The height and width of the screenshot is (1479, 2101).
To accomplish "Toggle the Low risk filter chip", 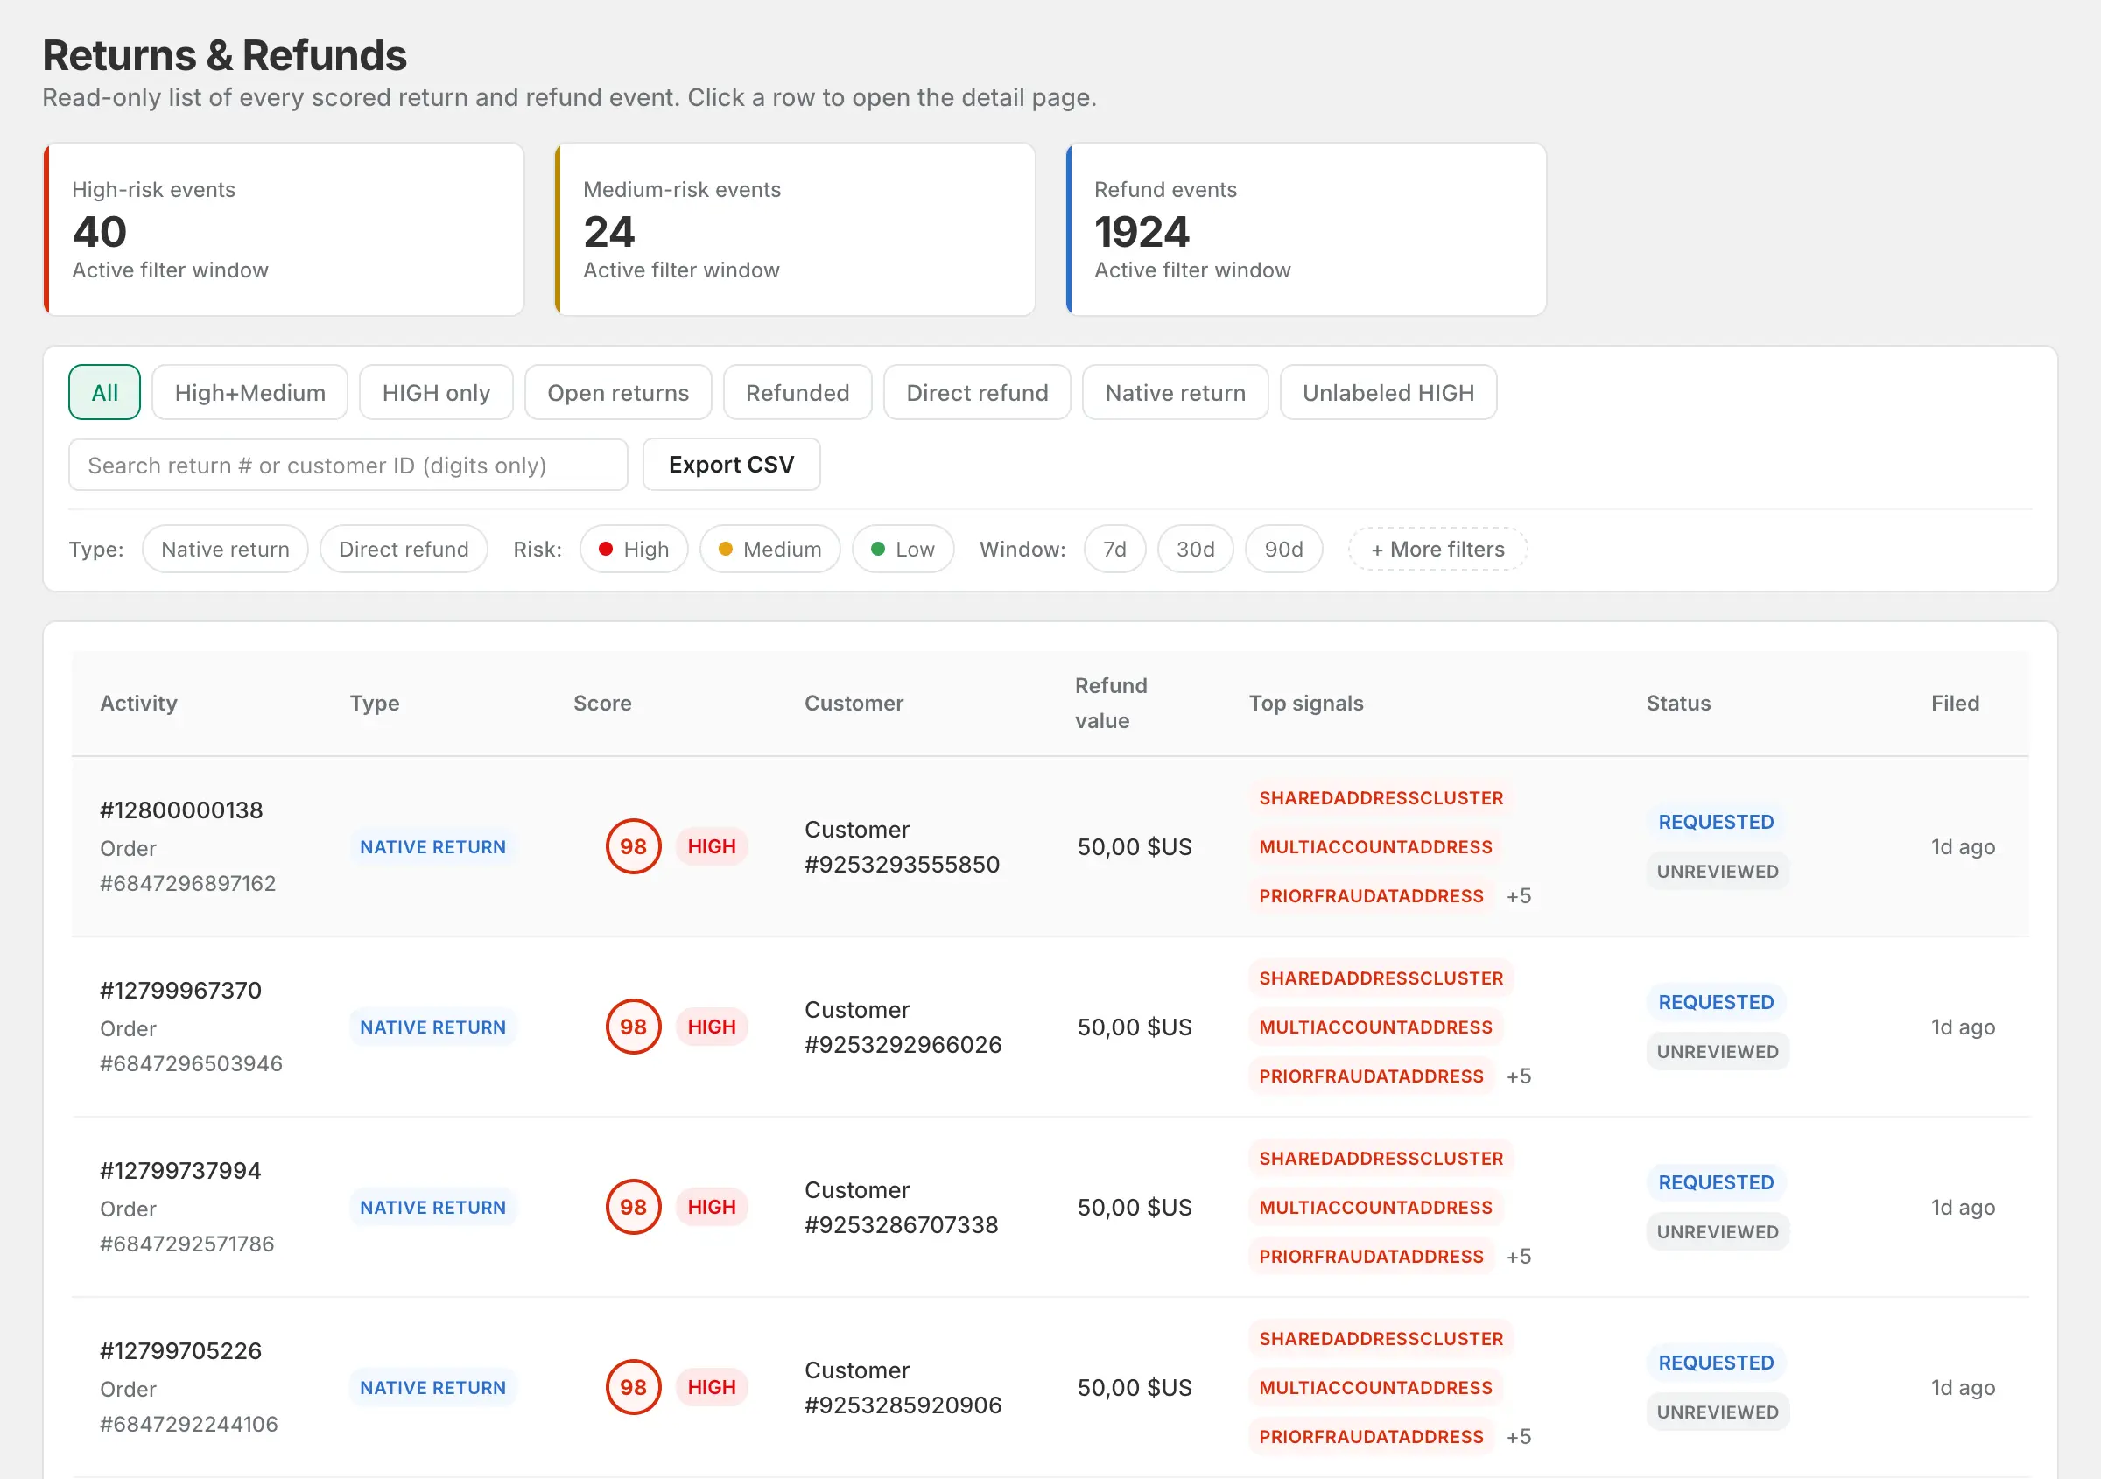I will click(x=903, y=549).
